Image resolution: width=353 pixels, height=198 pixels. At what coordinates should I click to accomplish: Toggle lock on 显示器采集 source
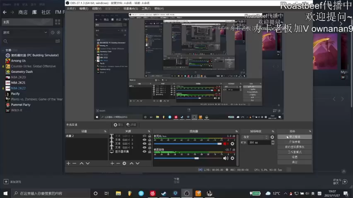tap(150, 151)
